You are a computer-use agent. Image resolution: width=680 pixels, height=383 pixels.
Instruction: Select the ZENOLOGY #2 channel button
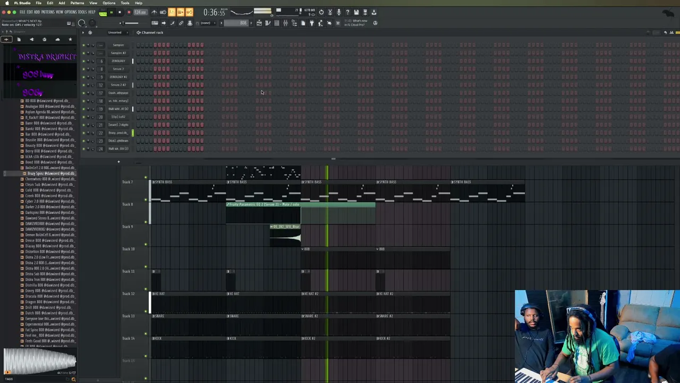pyautogui.click(x=118, y=77)
